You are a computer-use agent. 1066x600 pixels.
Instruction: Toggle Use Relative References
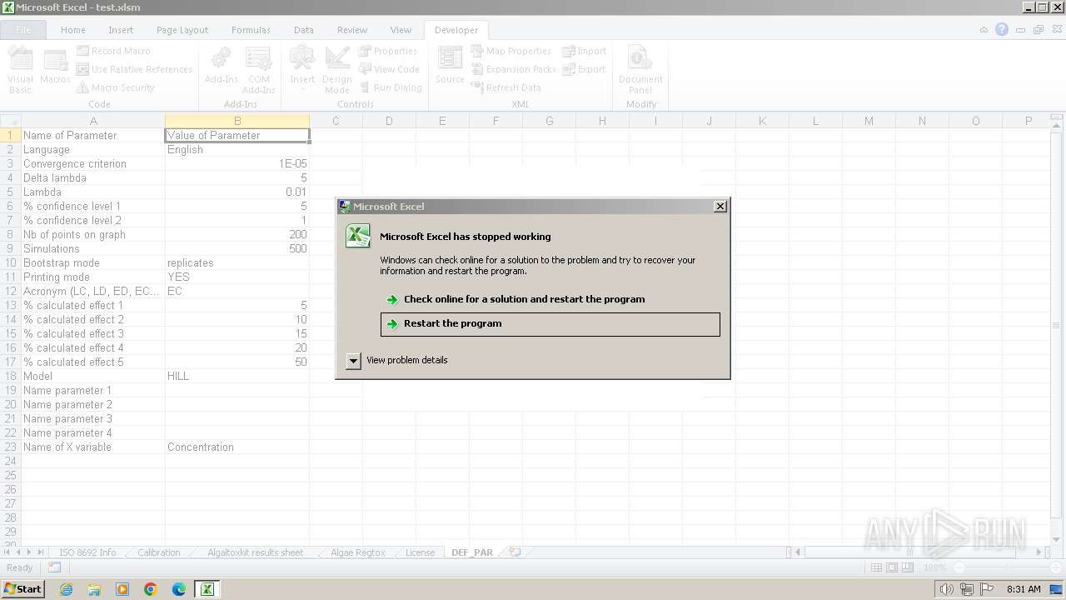point(134,69)
